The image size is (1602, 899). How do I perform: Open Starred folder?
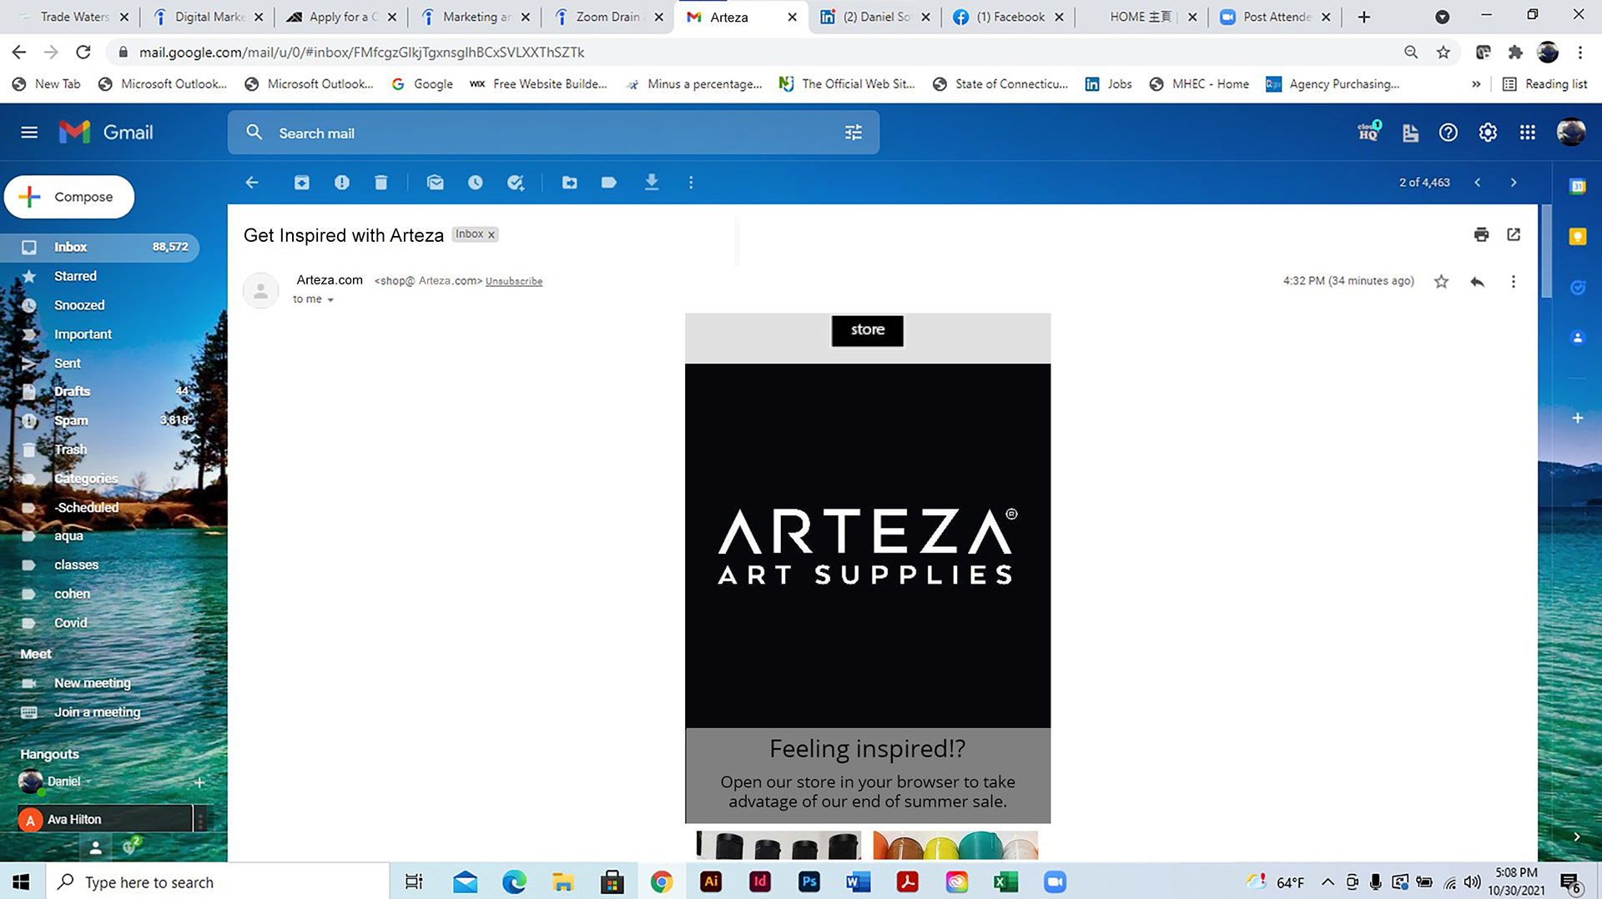point(100,276)
